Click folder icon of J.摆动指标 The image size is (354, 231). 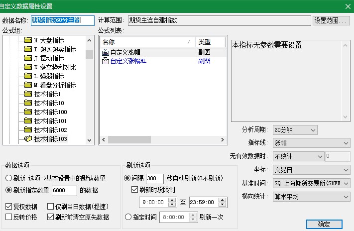click(x=28, y=58)
